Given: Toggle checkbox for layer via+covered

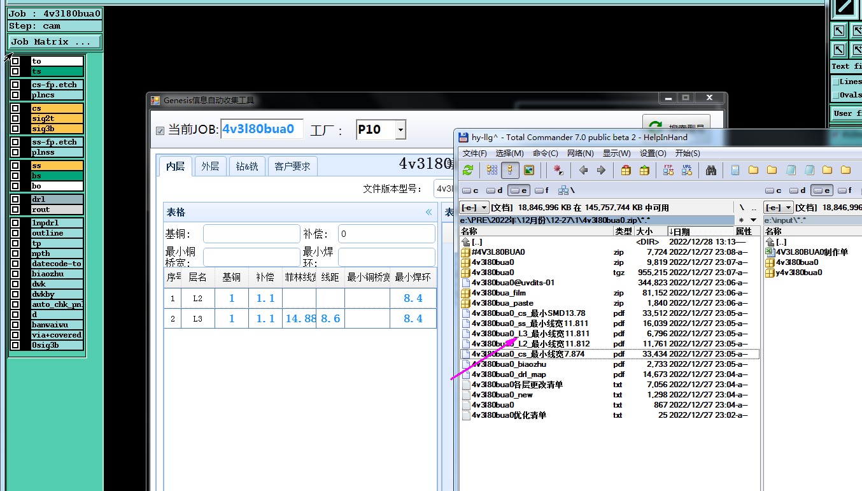Looking at the screenshot, I should pos(16,335).
